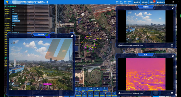Expand the infrared panel to fullscreen
181x97 pixels.
[x=172, y=93]
